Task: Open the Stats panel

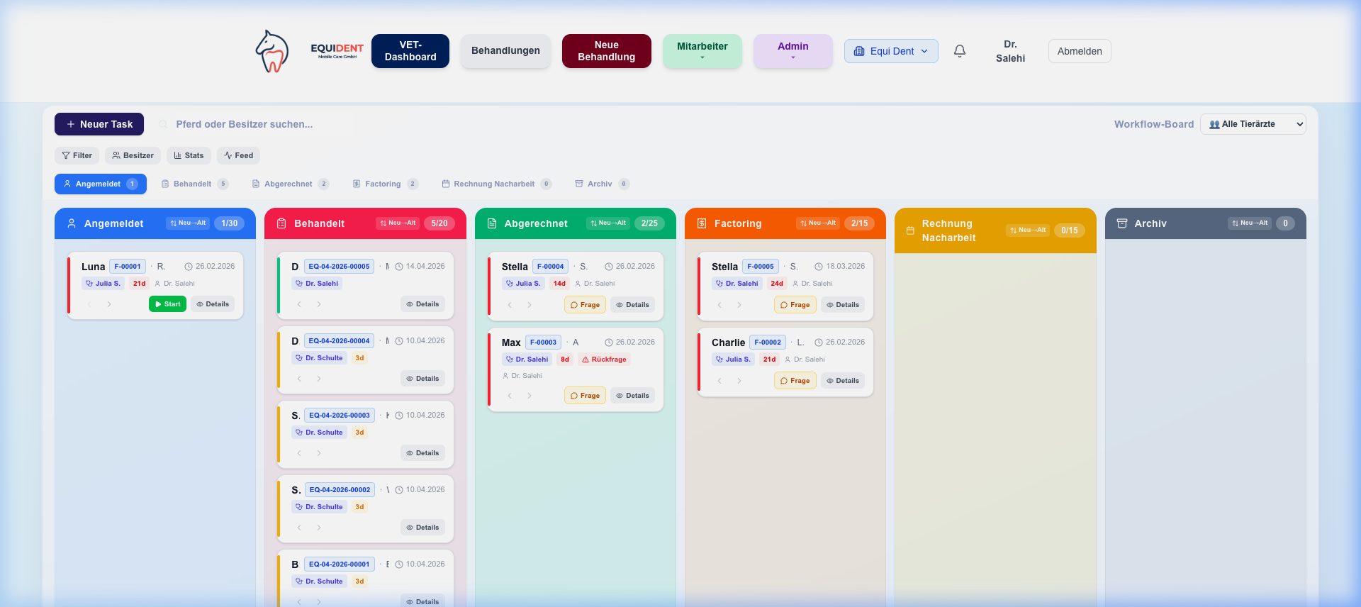Action: 189,155
